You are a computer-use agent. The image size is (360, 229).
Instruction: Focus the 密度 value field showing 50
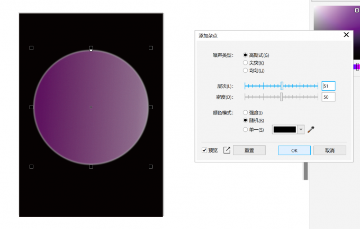328,97
